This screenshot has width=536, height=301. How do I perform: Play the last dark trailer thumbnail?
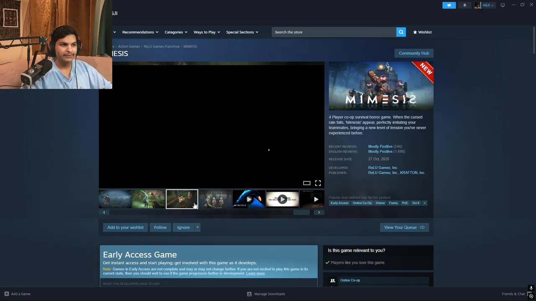312,199
